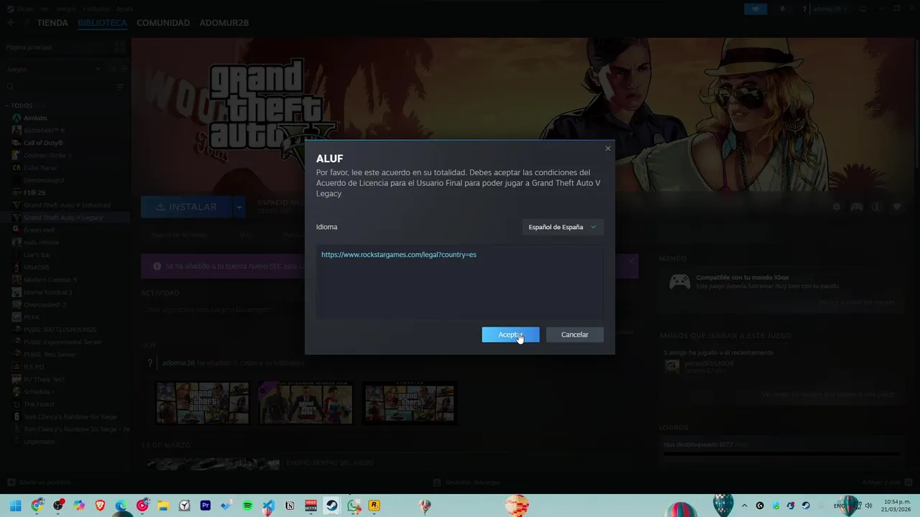Click the recent activity clock icon
This screenshot has width=920, height=517.
113,69
